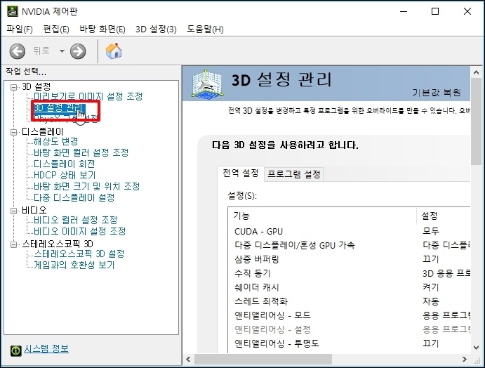
Task: Click the 설정 column header
Action: (x=444, y=216)
